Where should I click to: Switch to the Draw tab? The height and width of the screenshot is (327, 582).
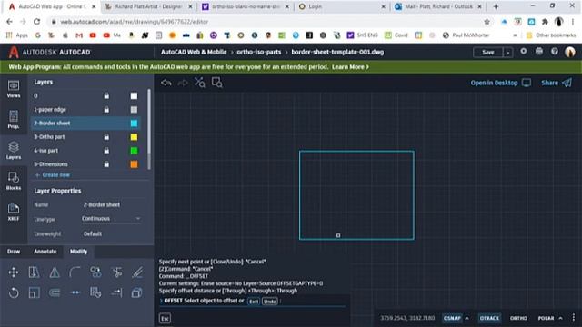pos(14,252)
